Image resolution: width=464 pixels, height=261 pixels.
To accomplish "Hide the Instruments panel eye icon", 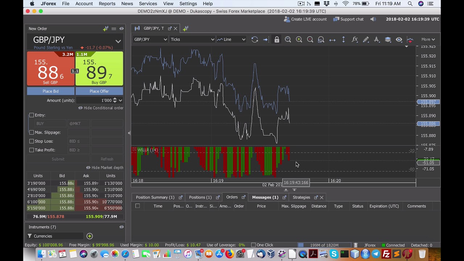I will (x=121, y=227).
